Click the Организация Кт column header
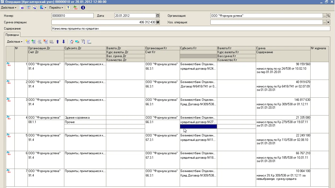This screenshot has width=335, height=188. 162,48
